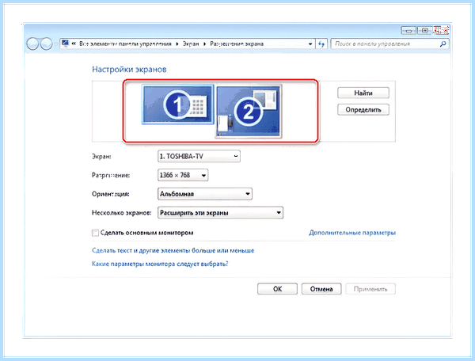Click the Найти button

tap(363, 93)
